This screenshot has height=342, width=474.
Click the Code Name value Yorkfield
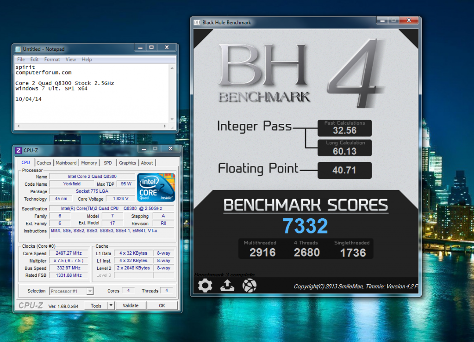(x=72, y=184)
